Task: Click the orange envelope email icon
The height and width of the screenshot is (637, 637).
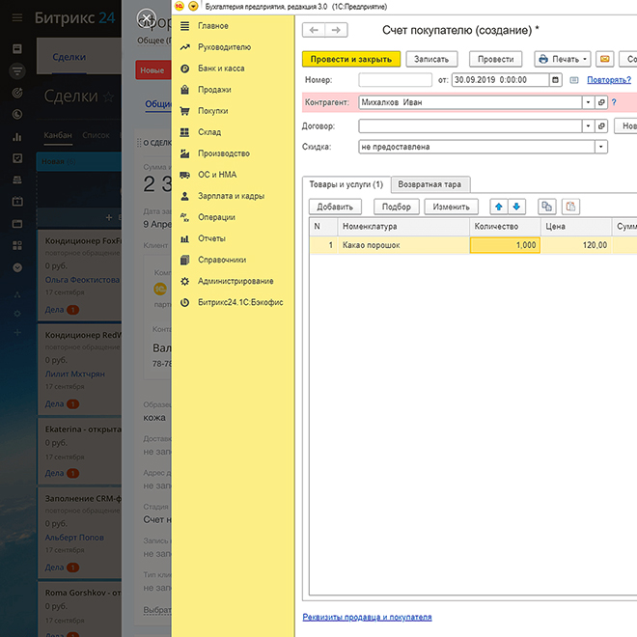Action: click(x=604, y=59)
